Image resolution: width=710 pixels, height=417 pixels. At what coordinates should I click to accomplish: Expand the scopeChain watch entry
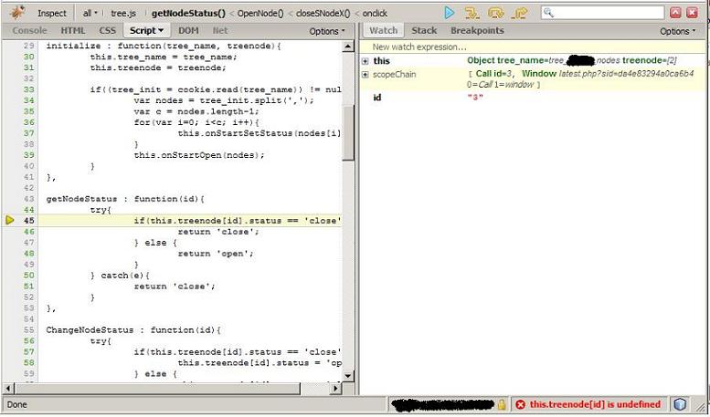[x=366, y=73]
